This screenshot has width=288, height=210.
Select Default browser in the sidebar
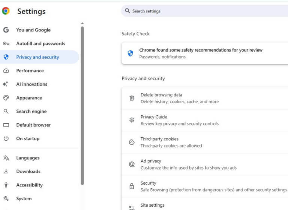[33, 125]
